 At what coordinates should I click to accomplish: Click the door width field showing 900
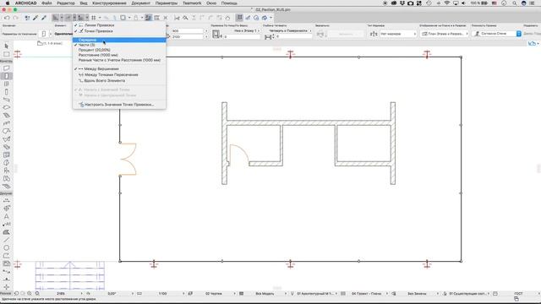[x=188, y=30]
